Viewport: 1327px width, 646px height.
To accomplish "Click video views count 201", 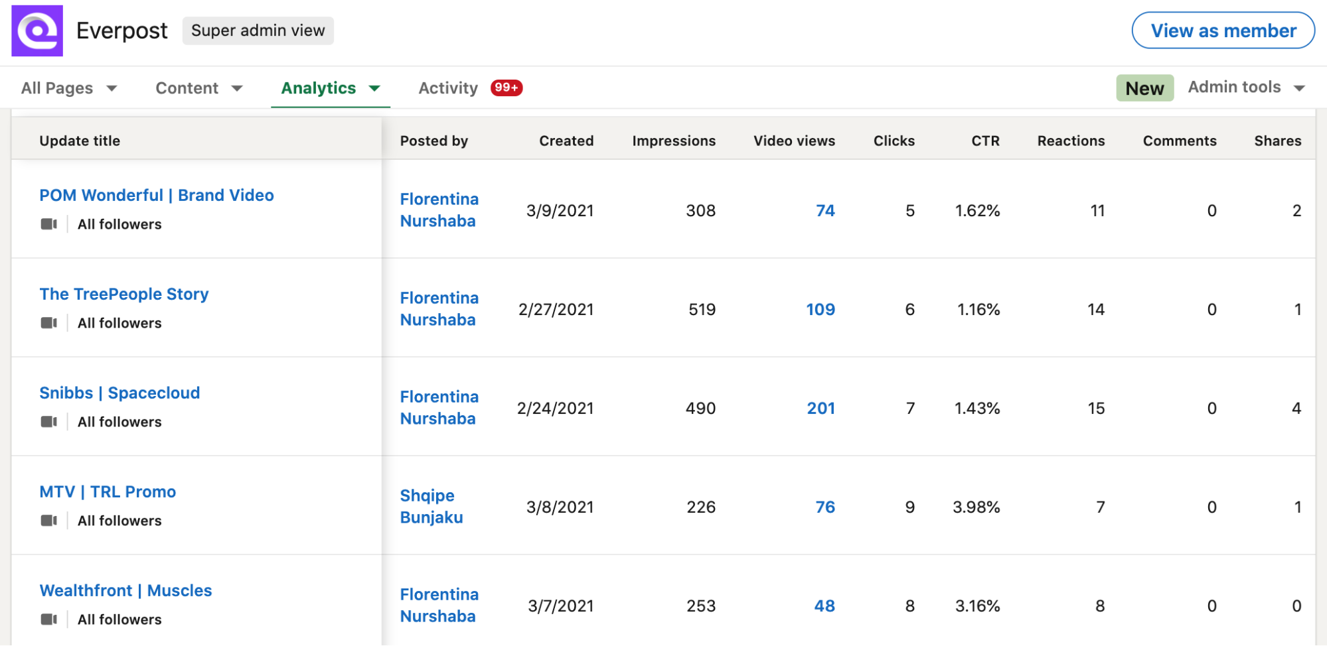I will click(821, 409).
